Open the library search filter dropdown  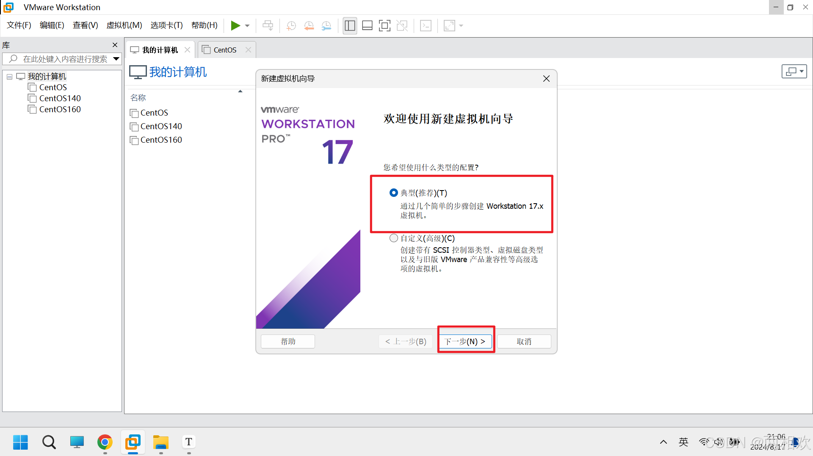point(116,59)
